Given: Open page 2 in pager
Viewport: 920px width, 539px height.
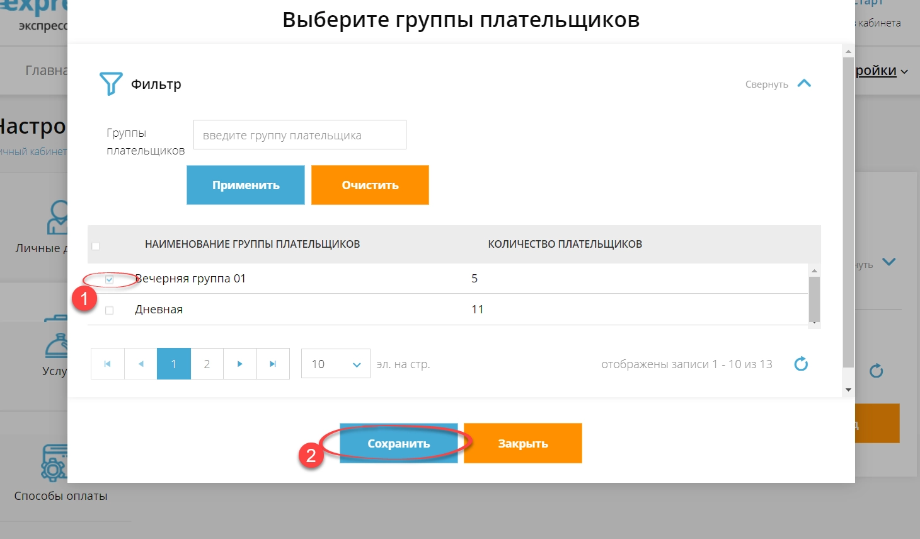Looking at the screenshot, I should pos(207,364).
